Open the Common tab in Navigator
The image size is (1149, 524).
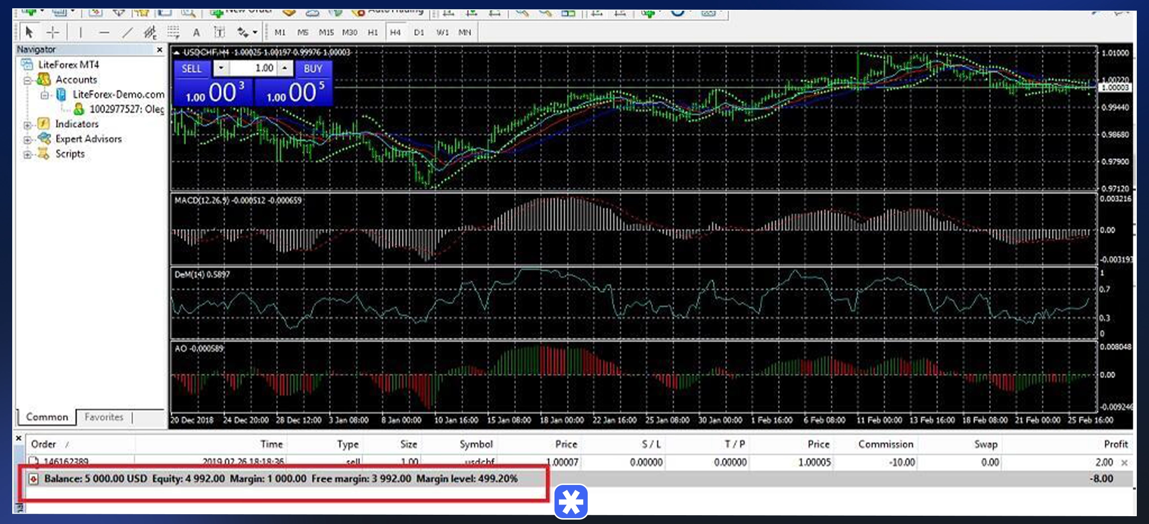[47, 417]
